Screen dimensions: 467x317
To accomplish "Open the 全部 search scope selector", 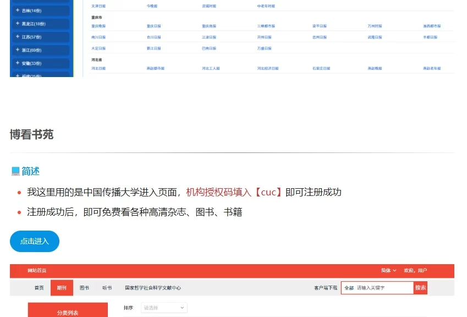I will pos(349,288).
